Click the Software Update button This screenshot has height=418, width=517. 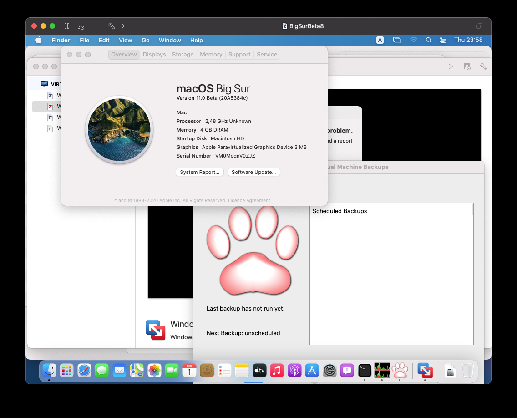[x=253, y=172]
